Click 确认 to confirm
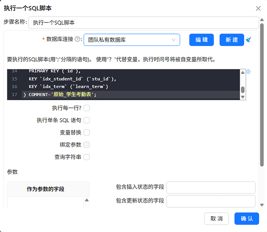Viewport: 267px width, 232px height. (x=247, y=219)
